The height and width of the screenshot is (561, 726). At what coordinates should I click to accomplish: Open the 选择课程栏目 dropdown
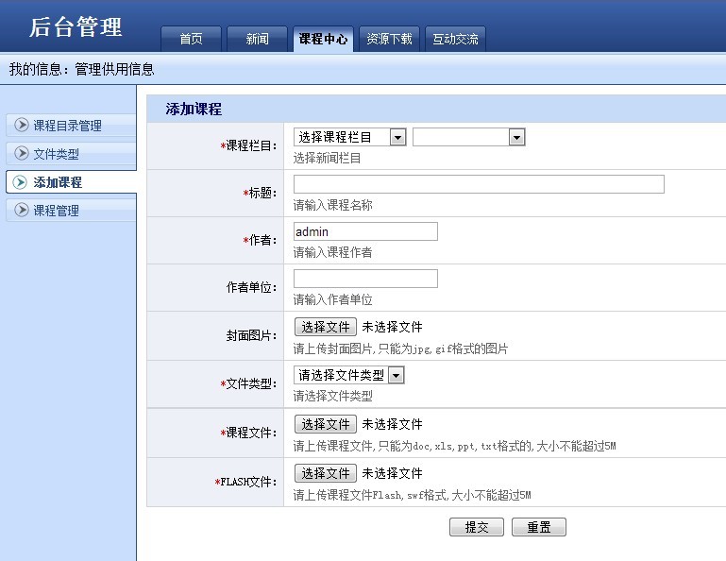349,137
